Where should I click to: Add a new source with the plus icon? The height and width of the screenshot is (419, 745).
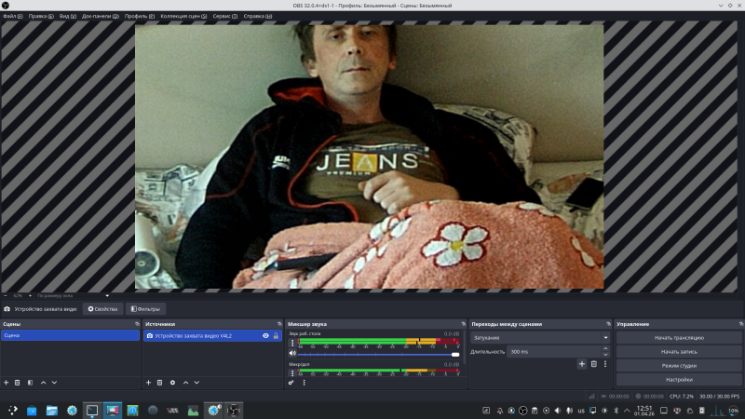coord(148,383)
